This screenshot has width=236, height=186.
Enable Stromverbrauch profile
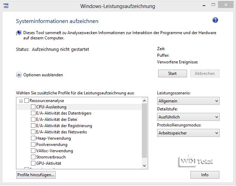point(33,157)
